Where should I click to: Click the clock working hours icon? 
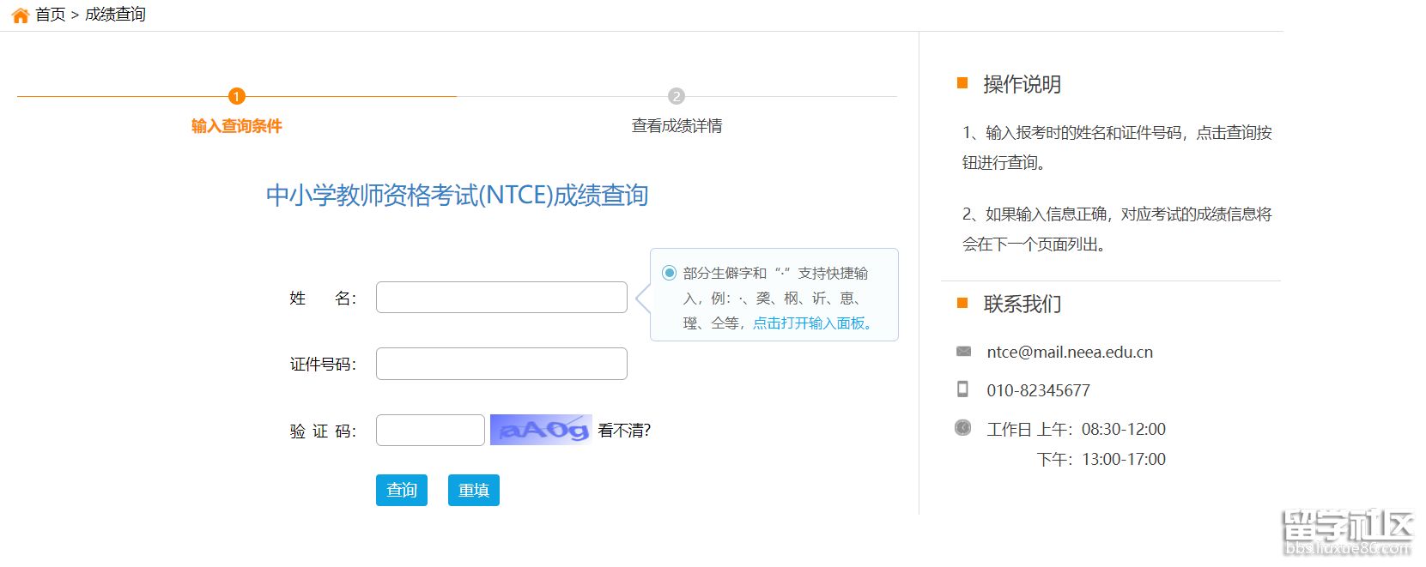point(962,427)
